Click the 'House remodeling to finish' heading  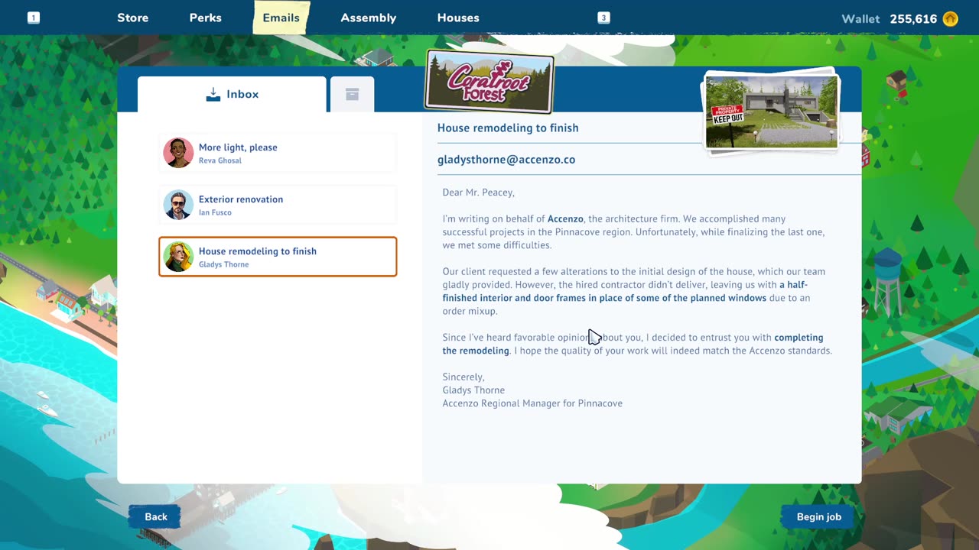pyautogui.click(x=508, y=128)
